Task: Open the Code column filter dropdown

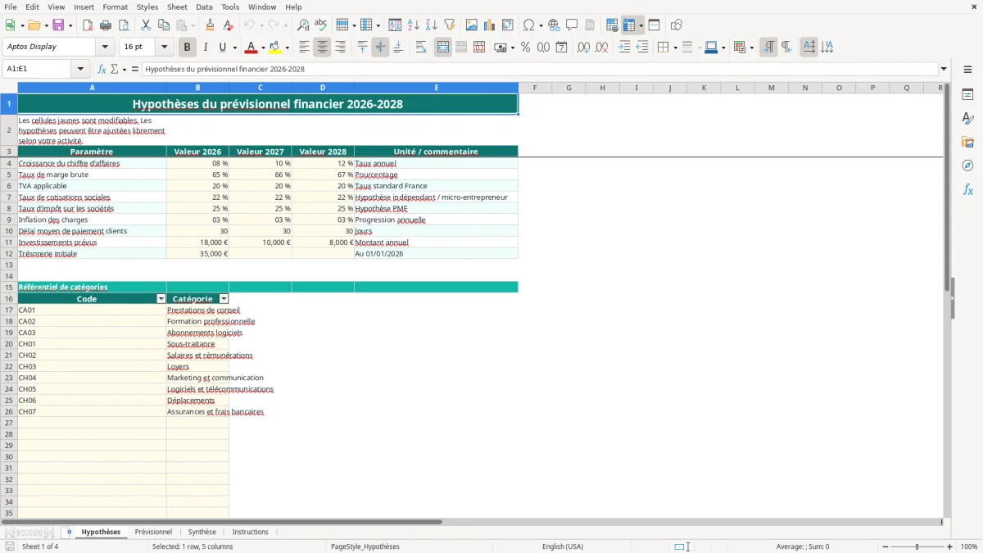Action: tap(161, 299)
